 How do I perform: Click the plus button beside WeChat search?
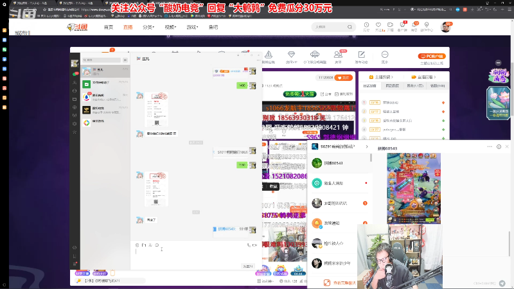pos(125,60)
